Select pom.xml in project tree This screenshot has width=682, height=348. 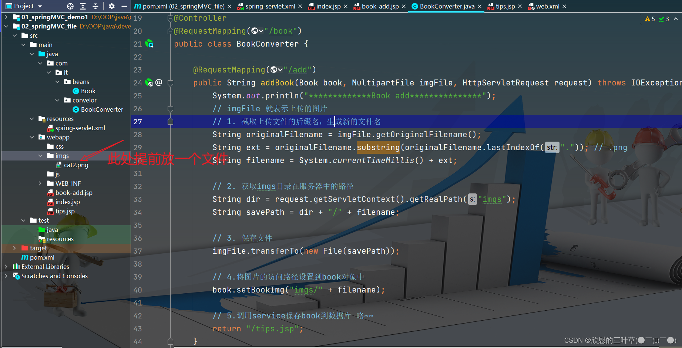pyautogui.click(x=38, y=257)
